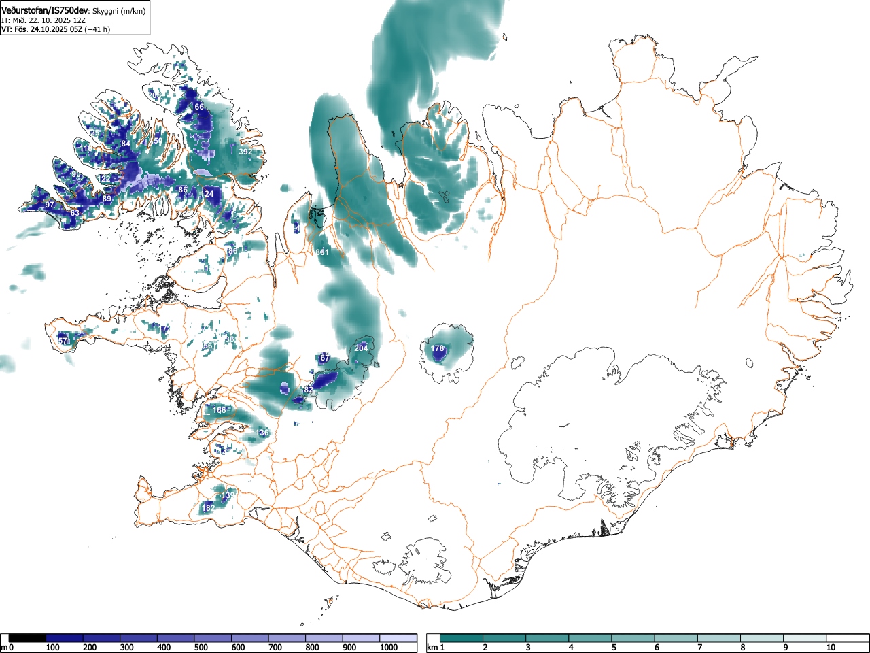
Task: Click the 392 visibility value on the map
Action: [x=245, y=152]
